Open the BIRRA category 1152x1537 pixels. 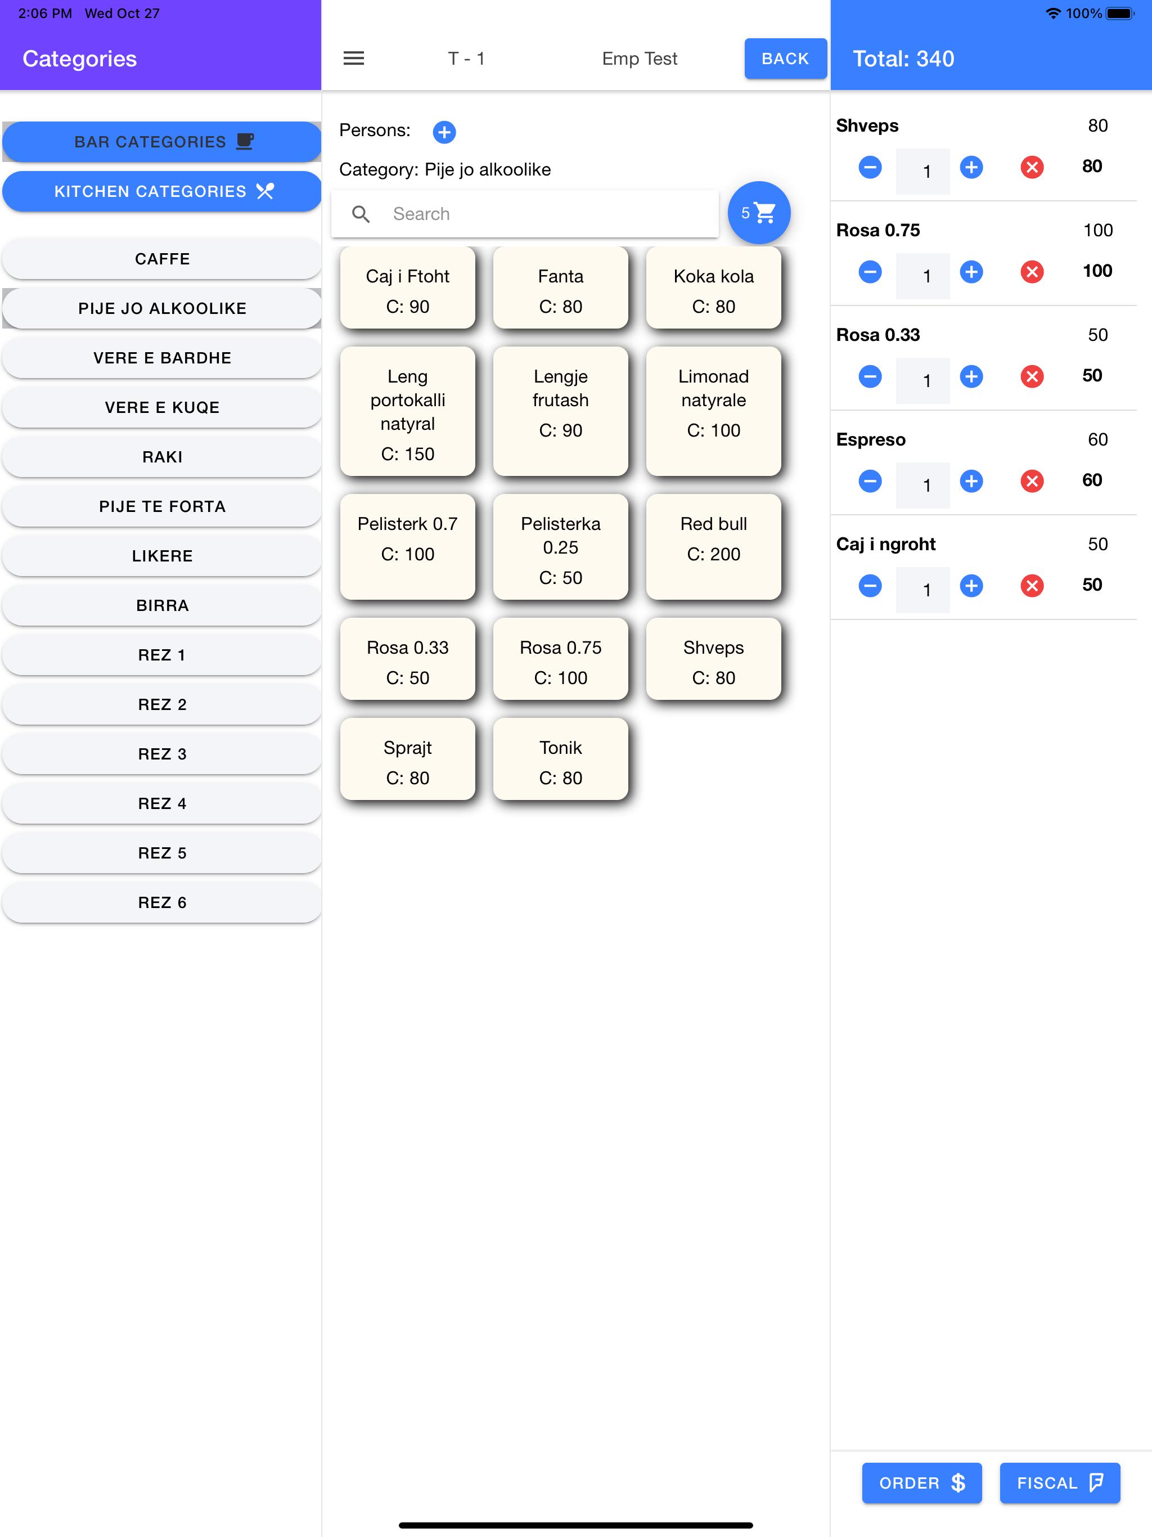coord(162,605)
